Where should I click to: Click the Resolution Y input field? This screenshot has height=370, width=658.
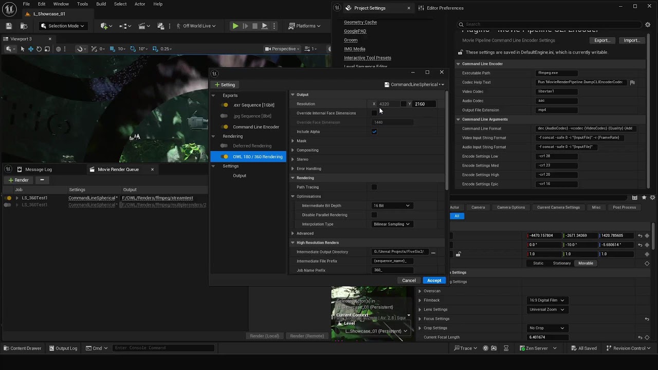tap(425, 104)
